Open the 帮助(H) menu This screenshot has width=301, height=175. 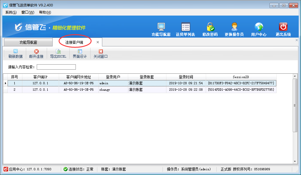(x=45, y=12)
